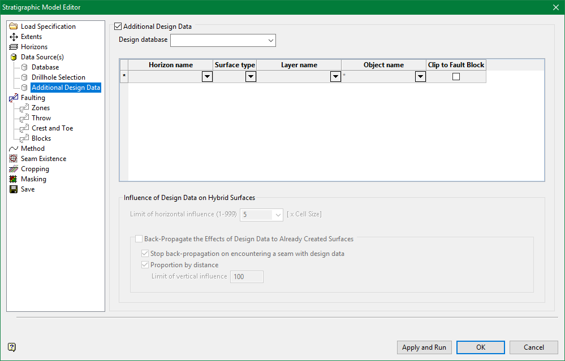
Task: Uncheck the Additional Design Data checkbox
Action: [x=118, y=27]
